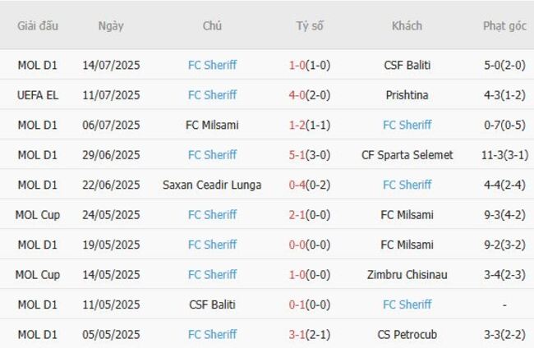Click the CS Petrocub team name

pos(407,334)
